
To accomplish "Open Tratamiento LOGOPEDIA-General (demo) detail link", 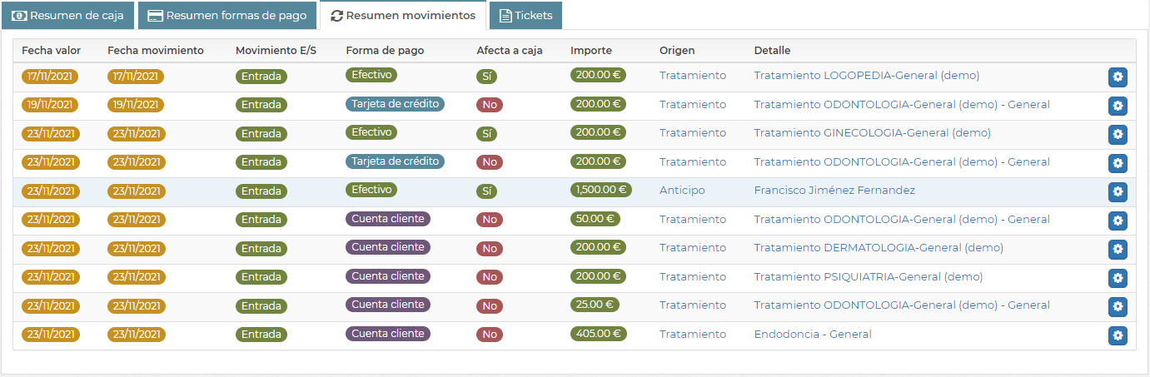I will pos(866,76).
